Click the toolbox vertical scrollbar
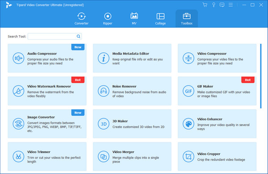268x174 pixels. coord(261,76)
